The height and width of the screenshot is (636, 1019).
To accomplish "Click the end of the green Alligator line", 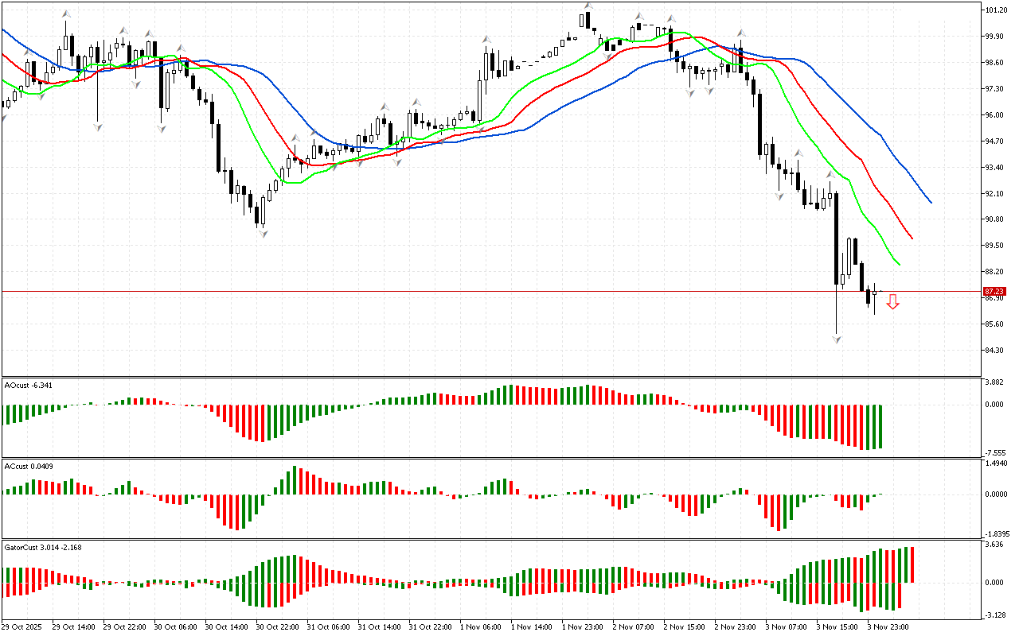I will pyautogui.click(x=900, y=264).
